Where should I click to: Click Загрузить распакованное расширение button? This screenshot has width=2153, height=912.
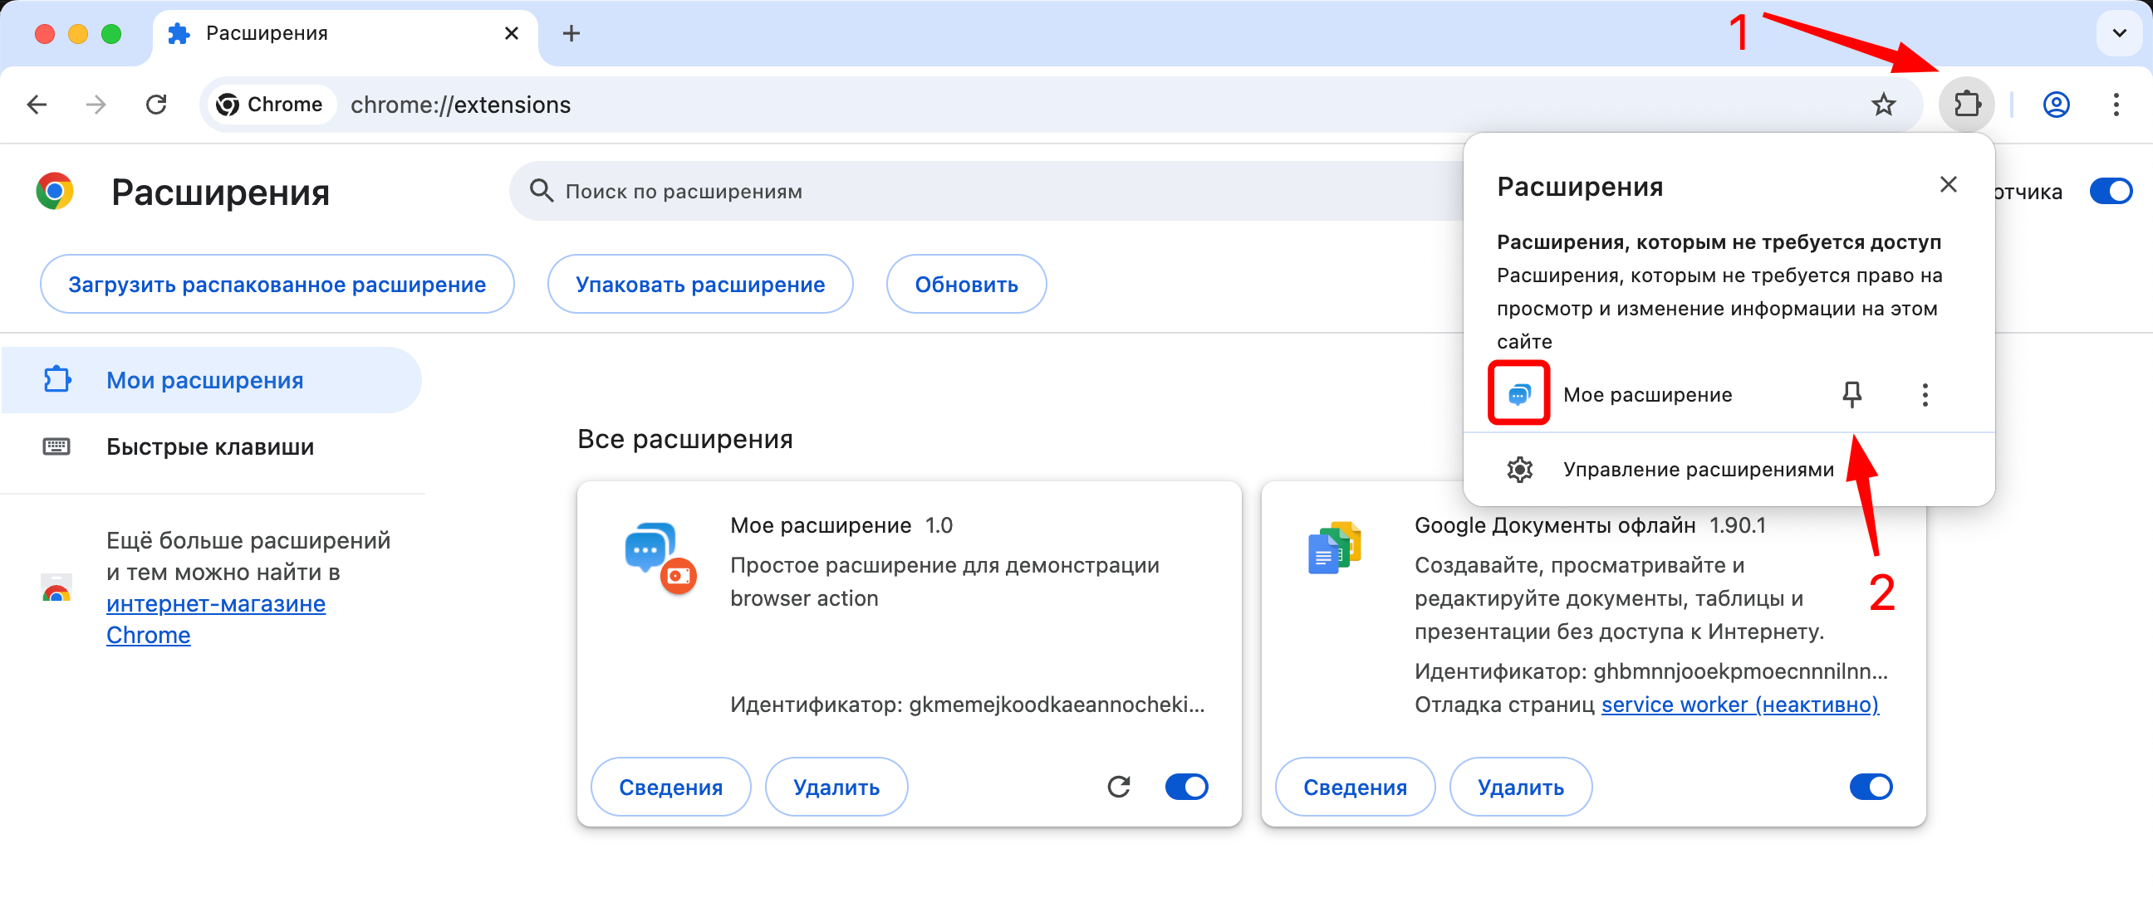(277, 285)
